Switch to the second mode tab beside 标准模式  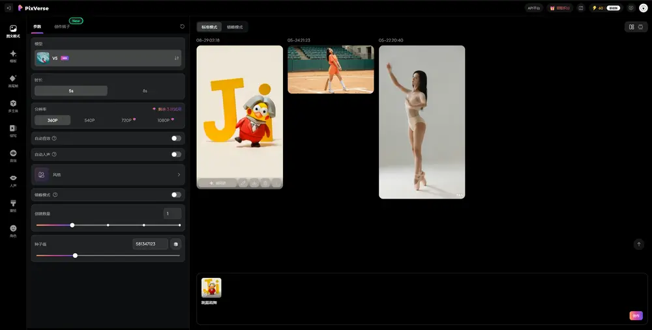(235, 27)
